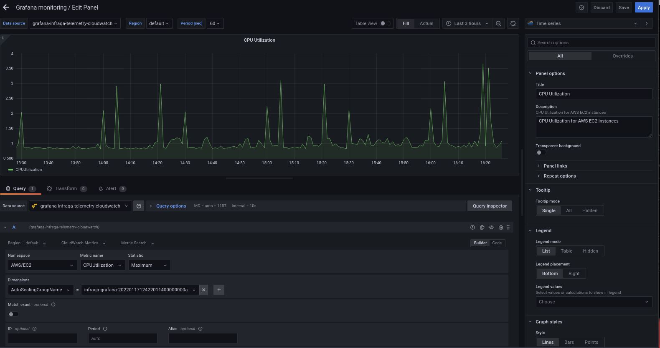
Task: Select Fill display mode
Action: tap(406, 23)
